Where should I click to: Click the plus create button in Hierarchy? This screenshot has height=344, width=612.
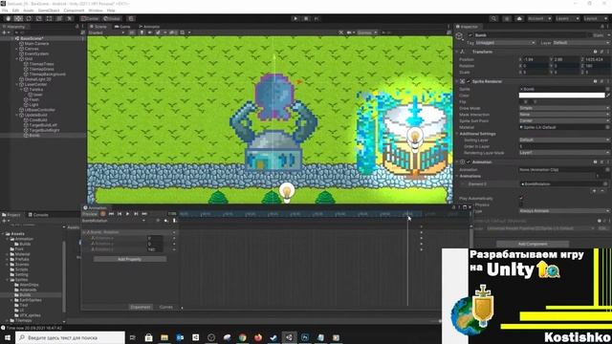tap(5, 32)
